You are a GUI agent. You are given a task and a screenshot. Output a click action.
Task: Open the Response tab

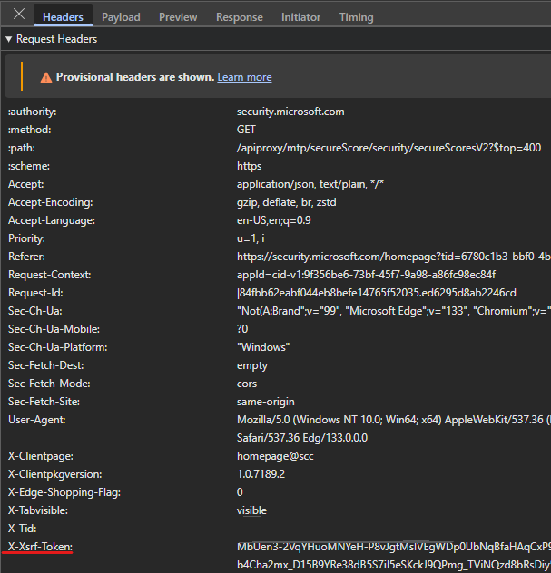240,17
